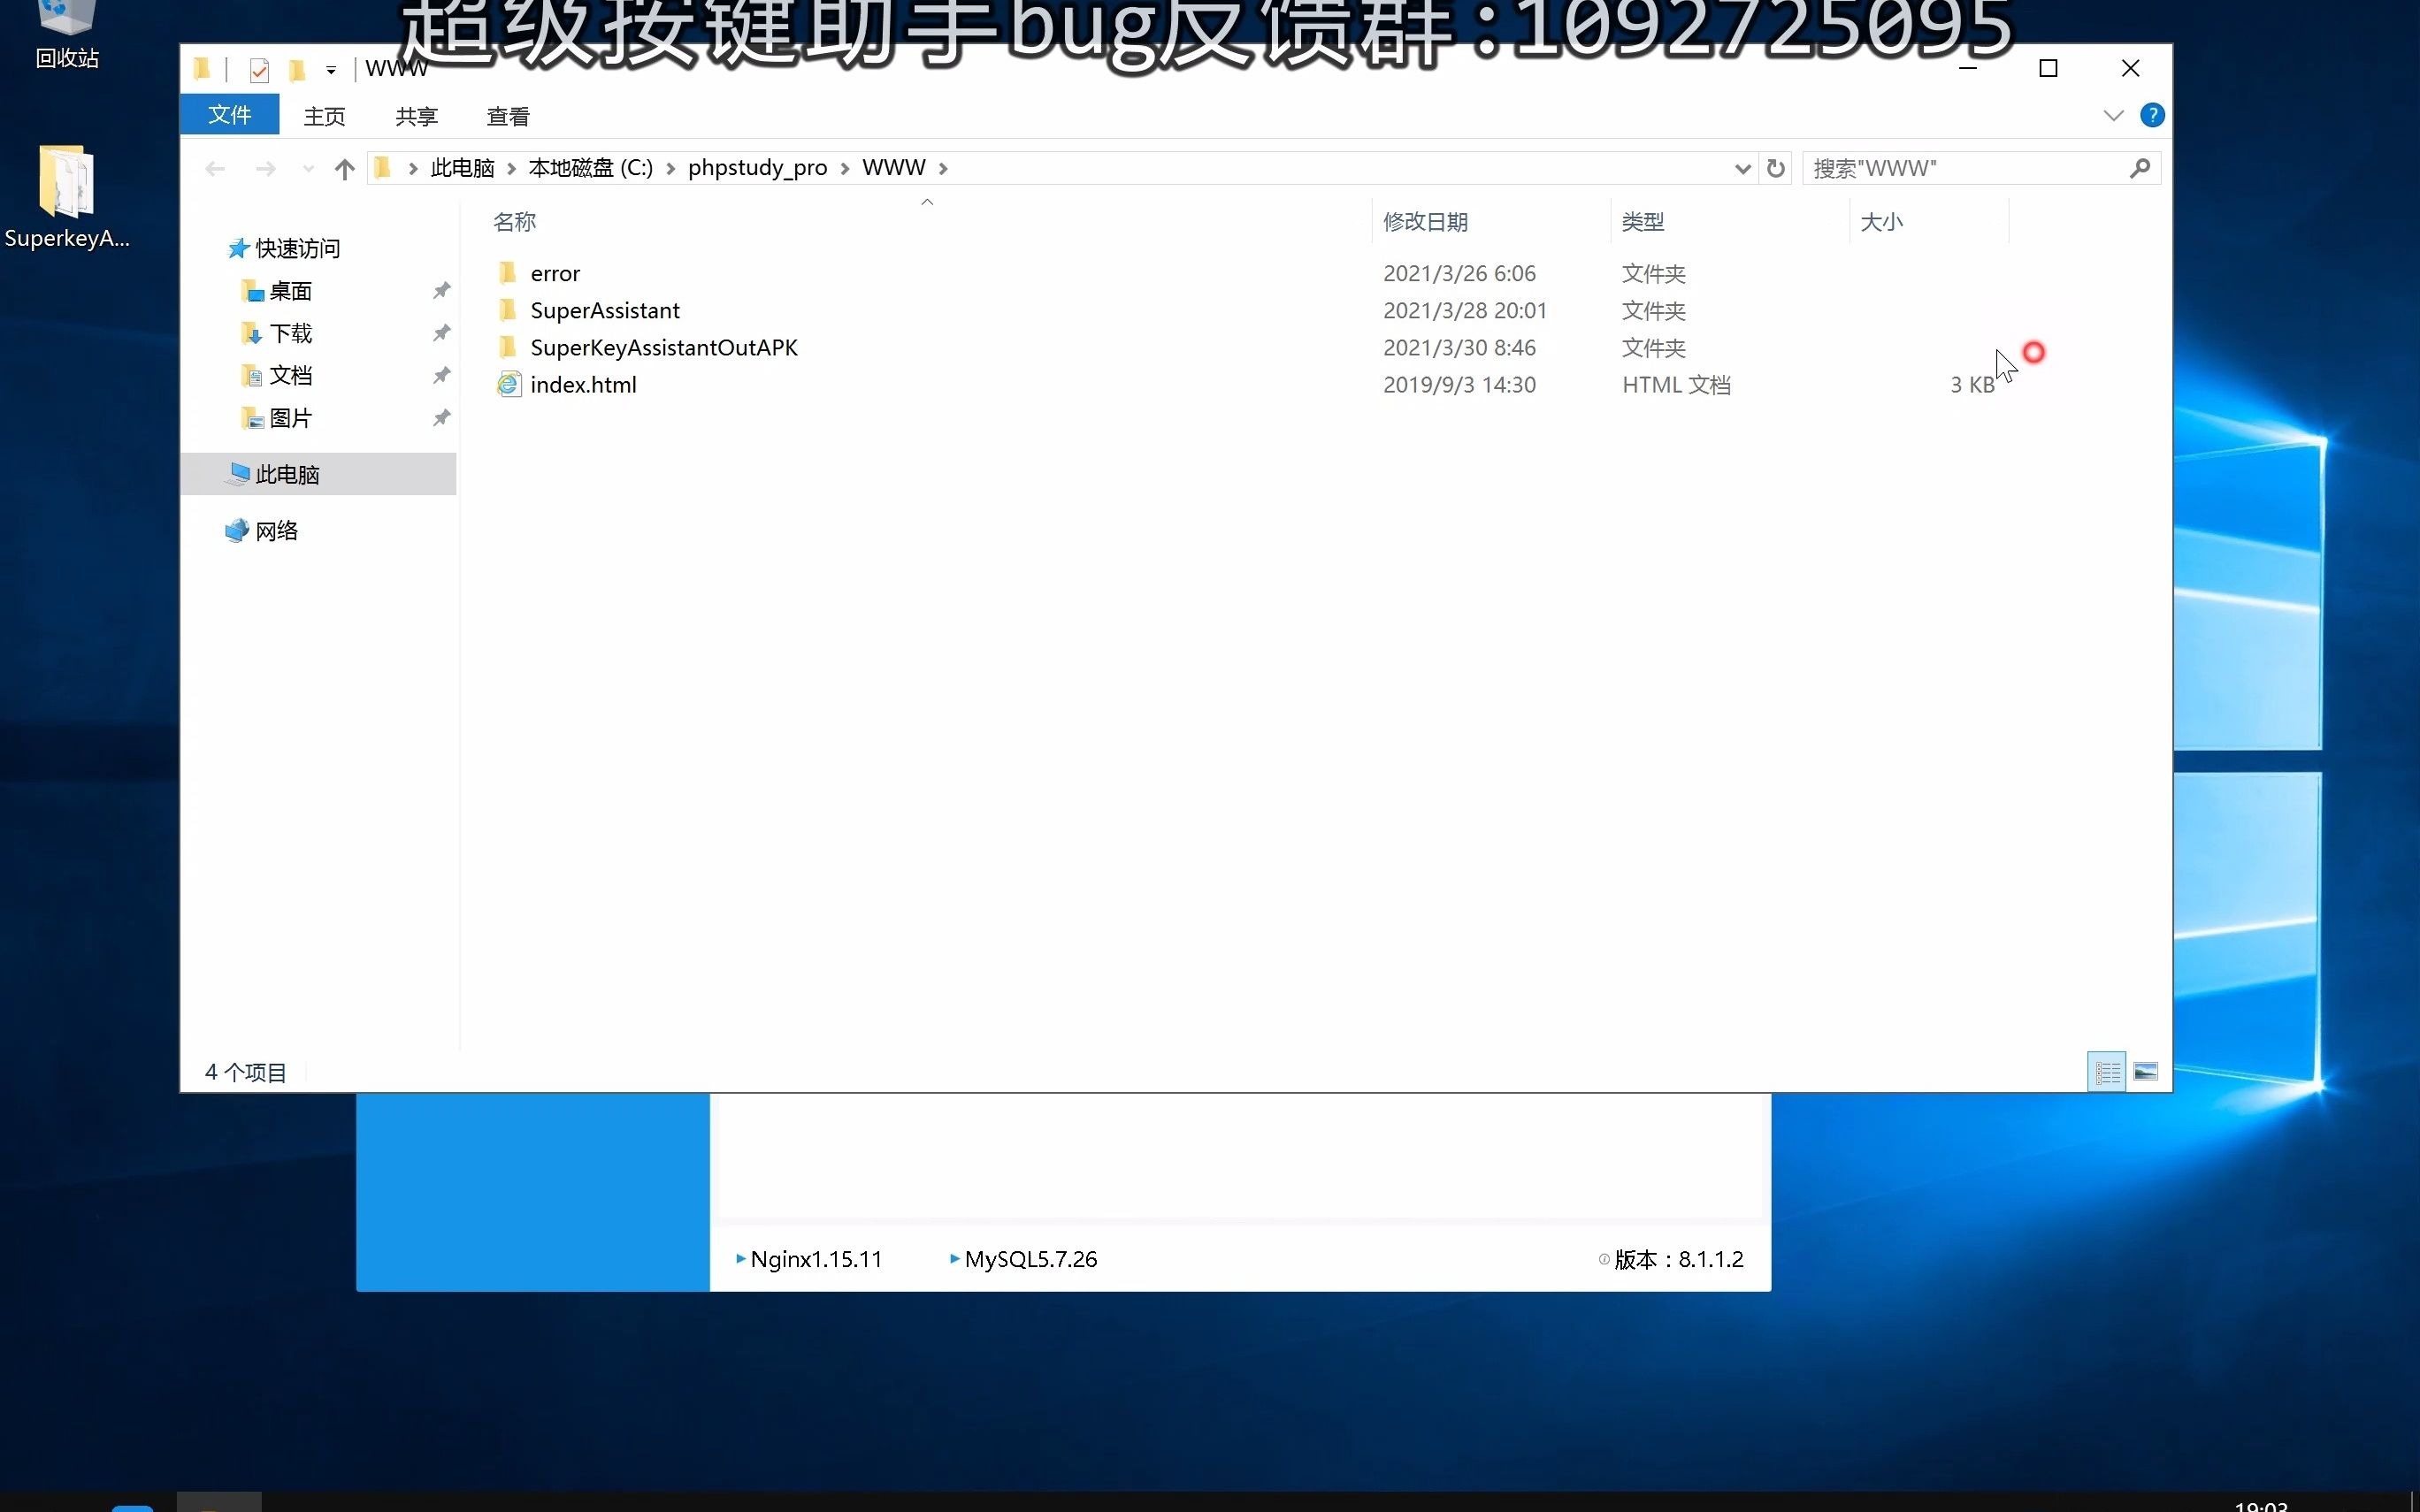The image size is (2420, 1512).
Task: Click the HTML 文档 type cell
Action: [1676, 384]
